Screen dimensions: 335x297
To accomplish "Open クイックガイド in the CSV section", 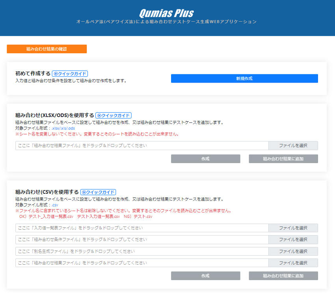I will [x=98, y=192].
